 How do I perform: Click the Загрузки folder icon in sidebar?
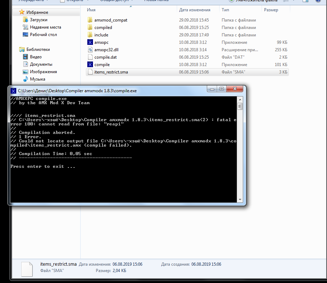[x=25, y=19]
